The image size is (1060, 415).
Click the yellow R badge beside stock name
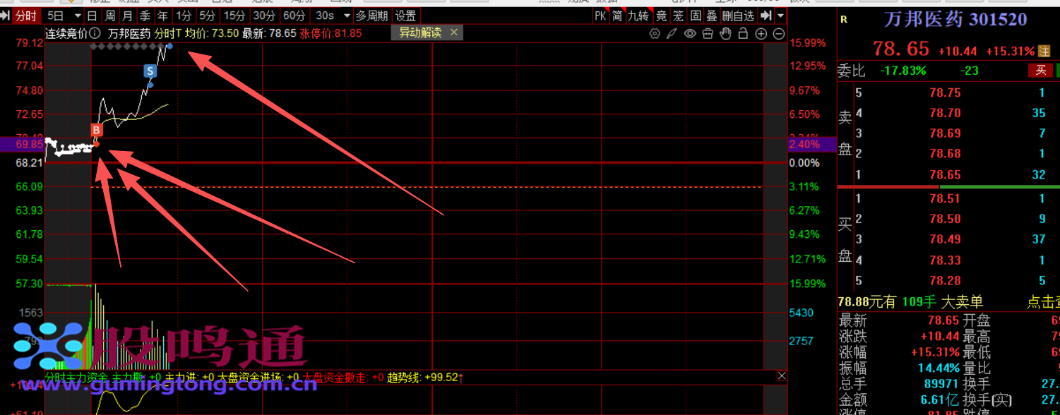click(843, 20)
